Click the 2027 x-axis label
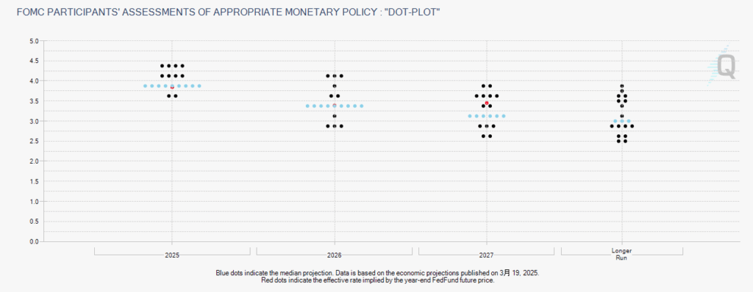The height and width of the screenshot is (292, 753). tap(487, 255)
